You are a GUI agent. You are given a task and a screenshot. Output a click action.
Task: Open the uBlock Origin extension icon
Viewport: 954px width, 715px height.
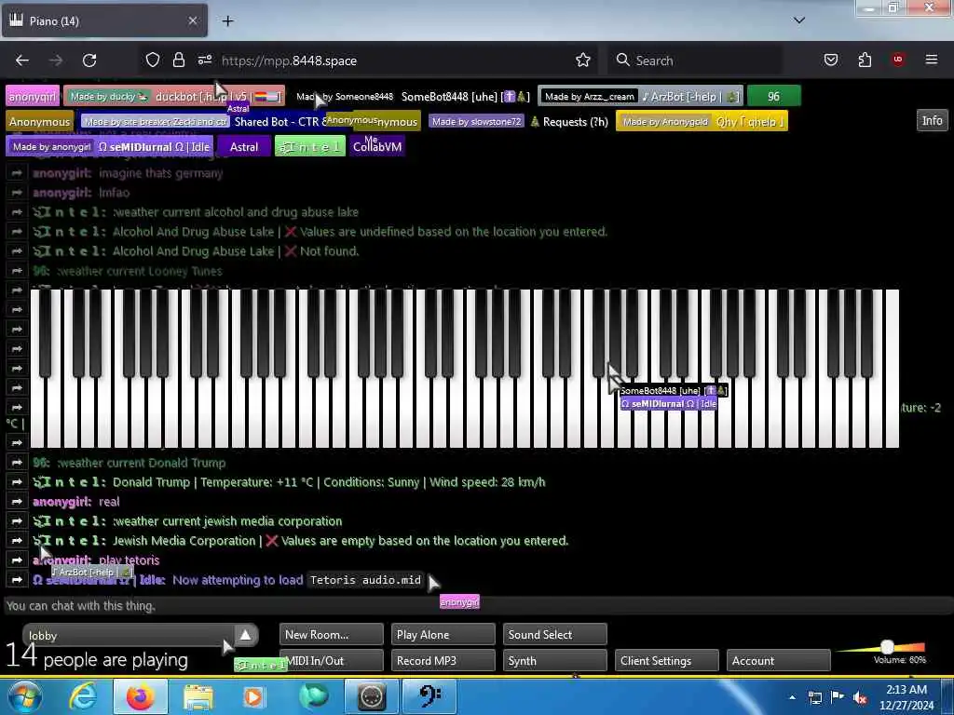(x=897, y=60)
